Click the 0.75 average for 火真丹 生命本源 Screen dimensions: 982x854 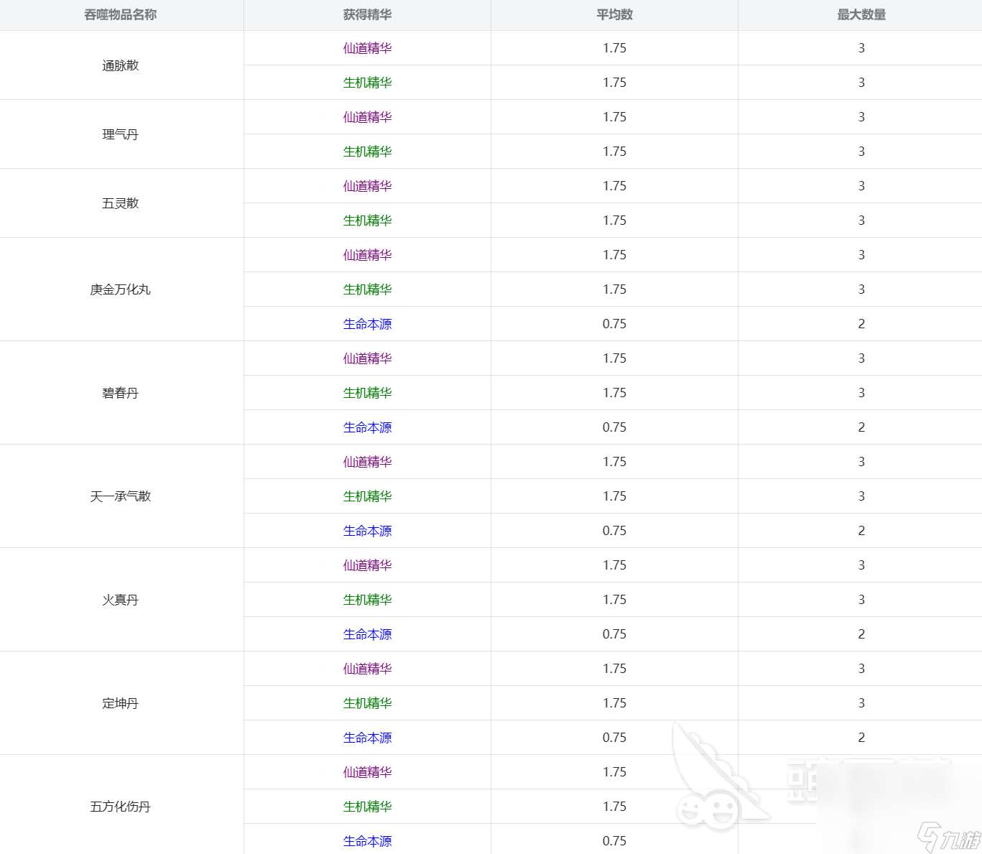click(614, 634)
